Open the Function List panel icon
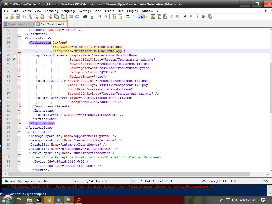This screenshot has width=272, height=204. (x=165, y=16)
